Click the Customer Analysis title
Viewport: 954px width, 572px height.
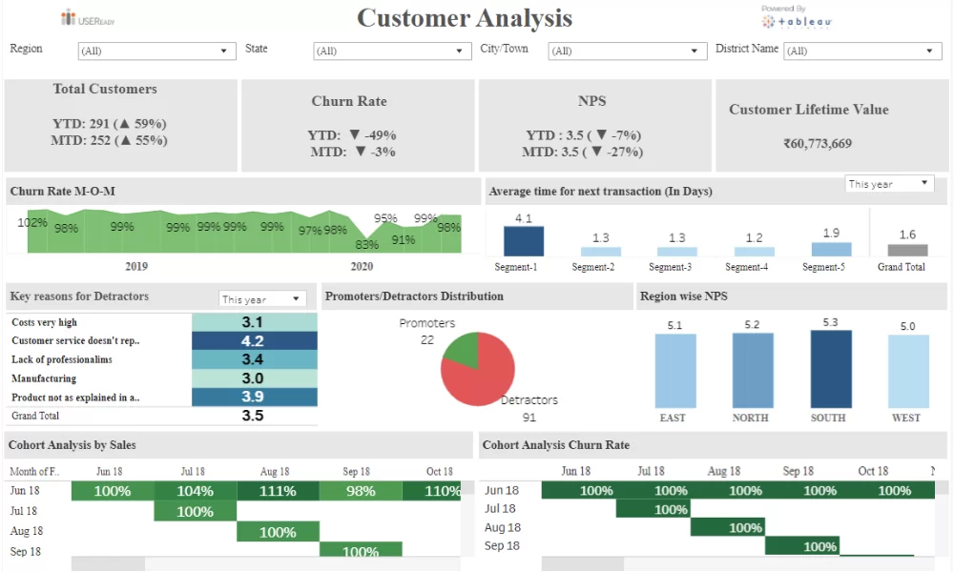point(465,17)
